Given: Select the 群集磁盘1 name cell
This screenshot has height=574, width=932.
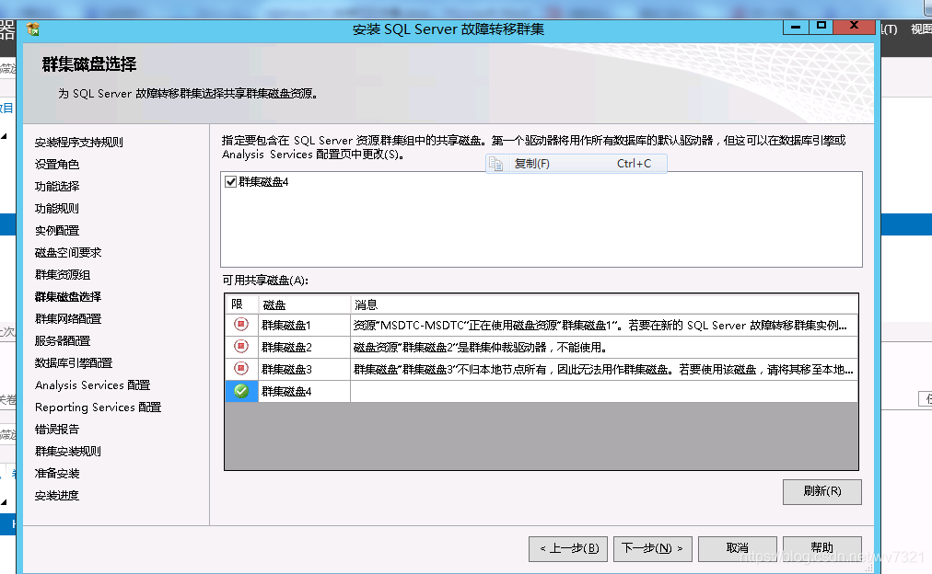Looking at the screenshot, I should click(x=304, y=325).
